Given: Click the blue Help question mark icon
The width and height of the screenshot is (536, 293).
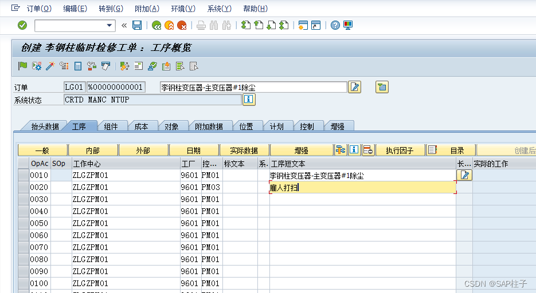Looking at the screenshot, I should (335, 25).
